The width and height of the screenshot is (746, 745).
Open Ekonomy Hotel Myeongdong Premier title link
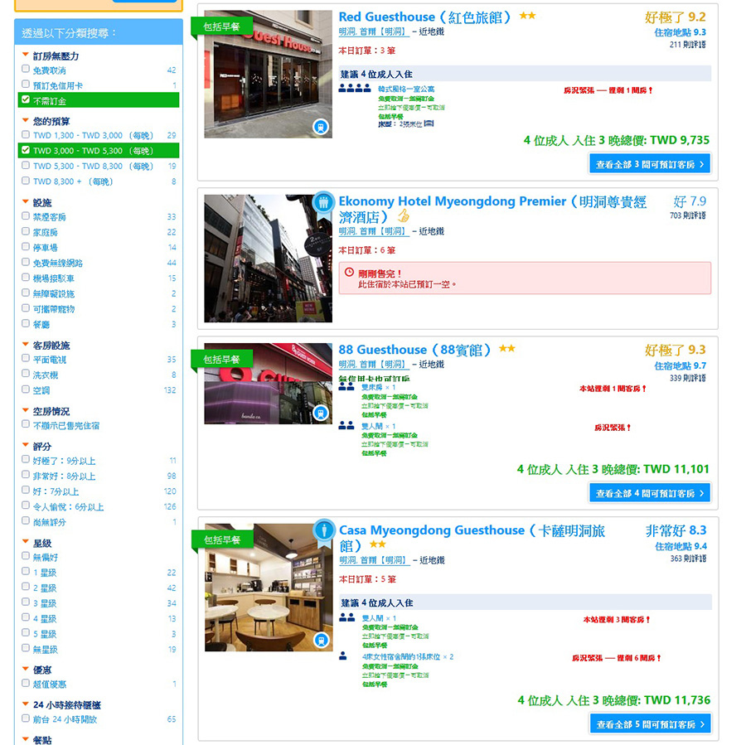[x=492, y=210]
